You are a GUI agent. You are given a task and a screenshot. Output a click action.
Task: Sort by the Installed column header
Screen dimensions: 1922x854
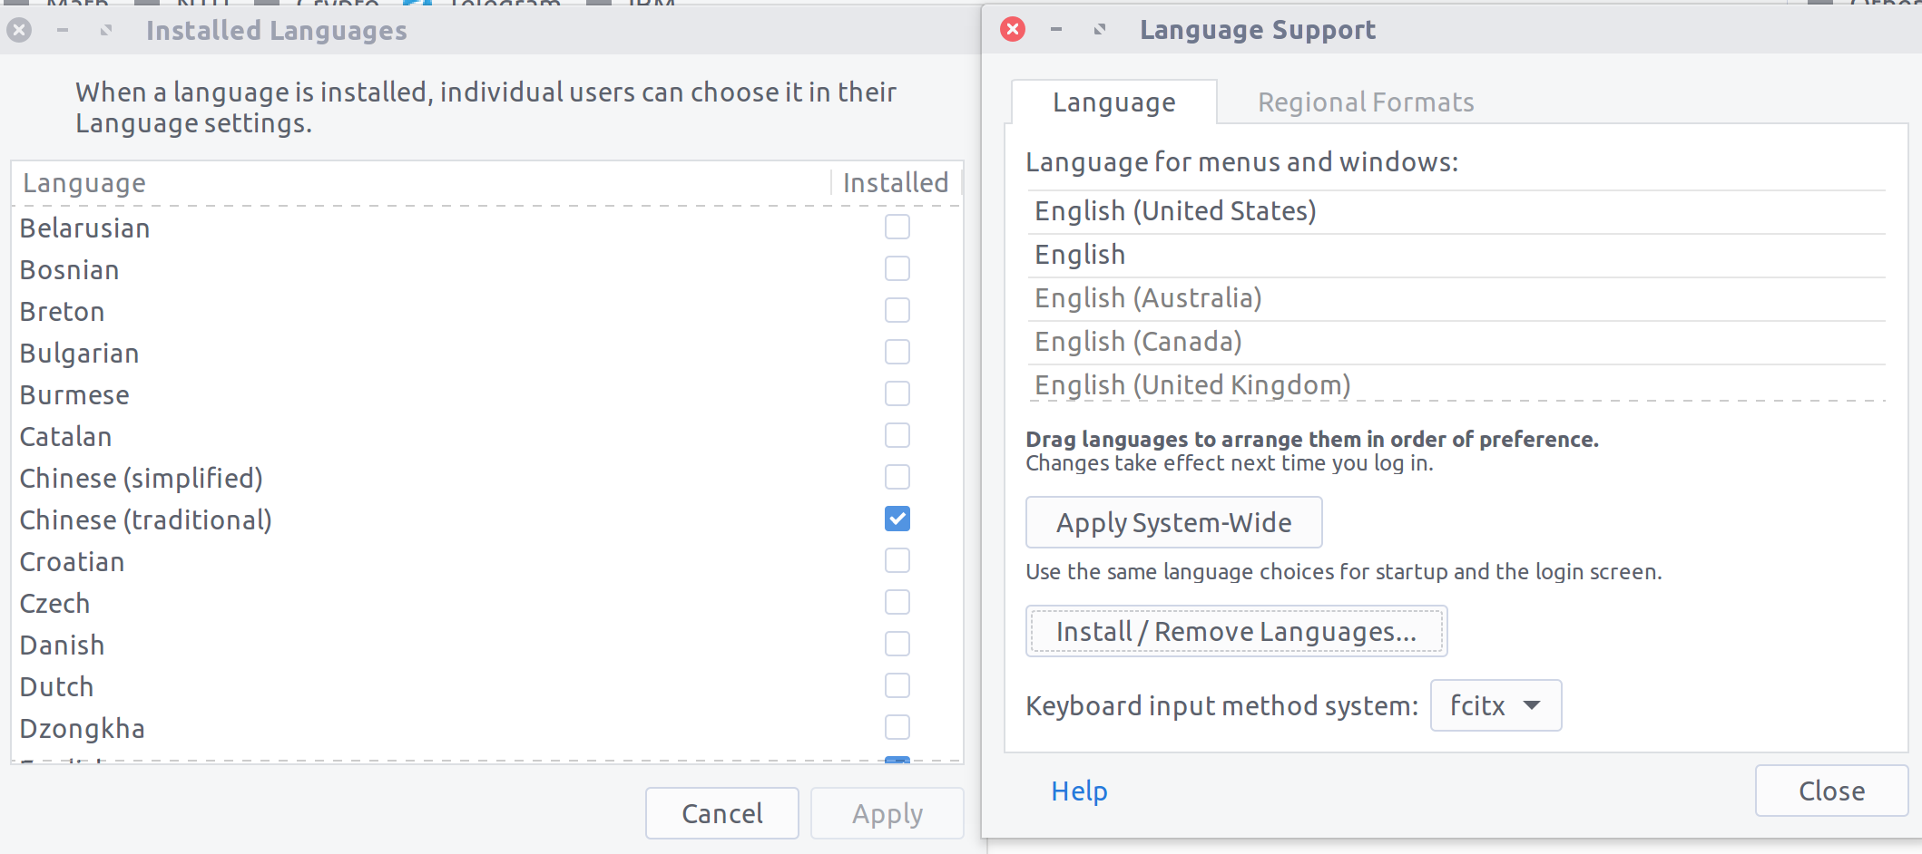(895, 183)
